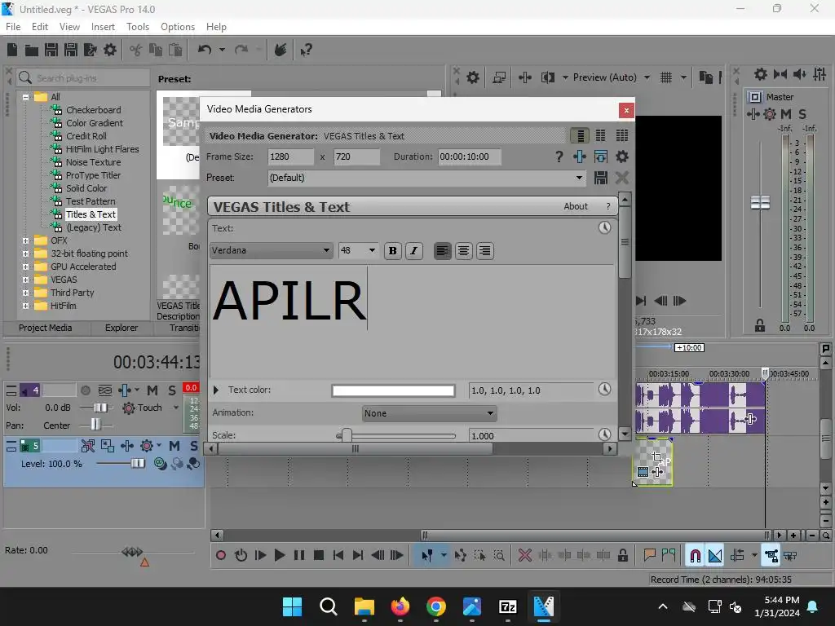Viewport: 835px width, 626px height.
Task: Switch to the Project Media tab
Action: 46,328
